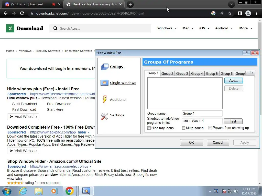Image resolution: width=262 pixels, height=196 pixels.
Task: Go back in the Chrome browser
Action: pos(6,13)
